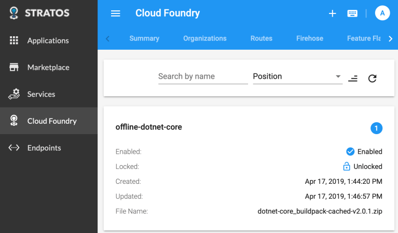The height and width of the screenshot is (233, 398).
Task: Click the Updated date Apr 17, 2019, 1:46:57 PM
Action: 344,196
